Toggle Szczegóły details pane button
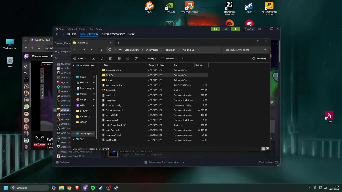 point(259,58)
